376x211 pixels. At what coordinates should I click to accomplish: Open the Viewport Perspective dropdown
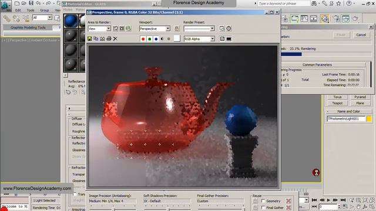coord(168,29)
